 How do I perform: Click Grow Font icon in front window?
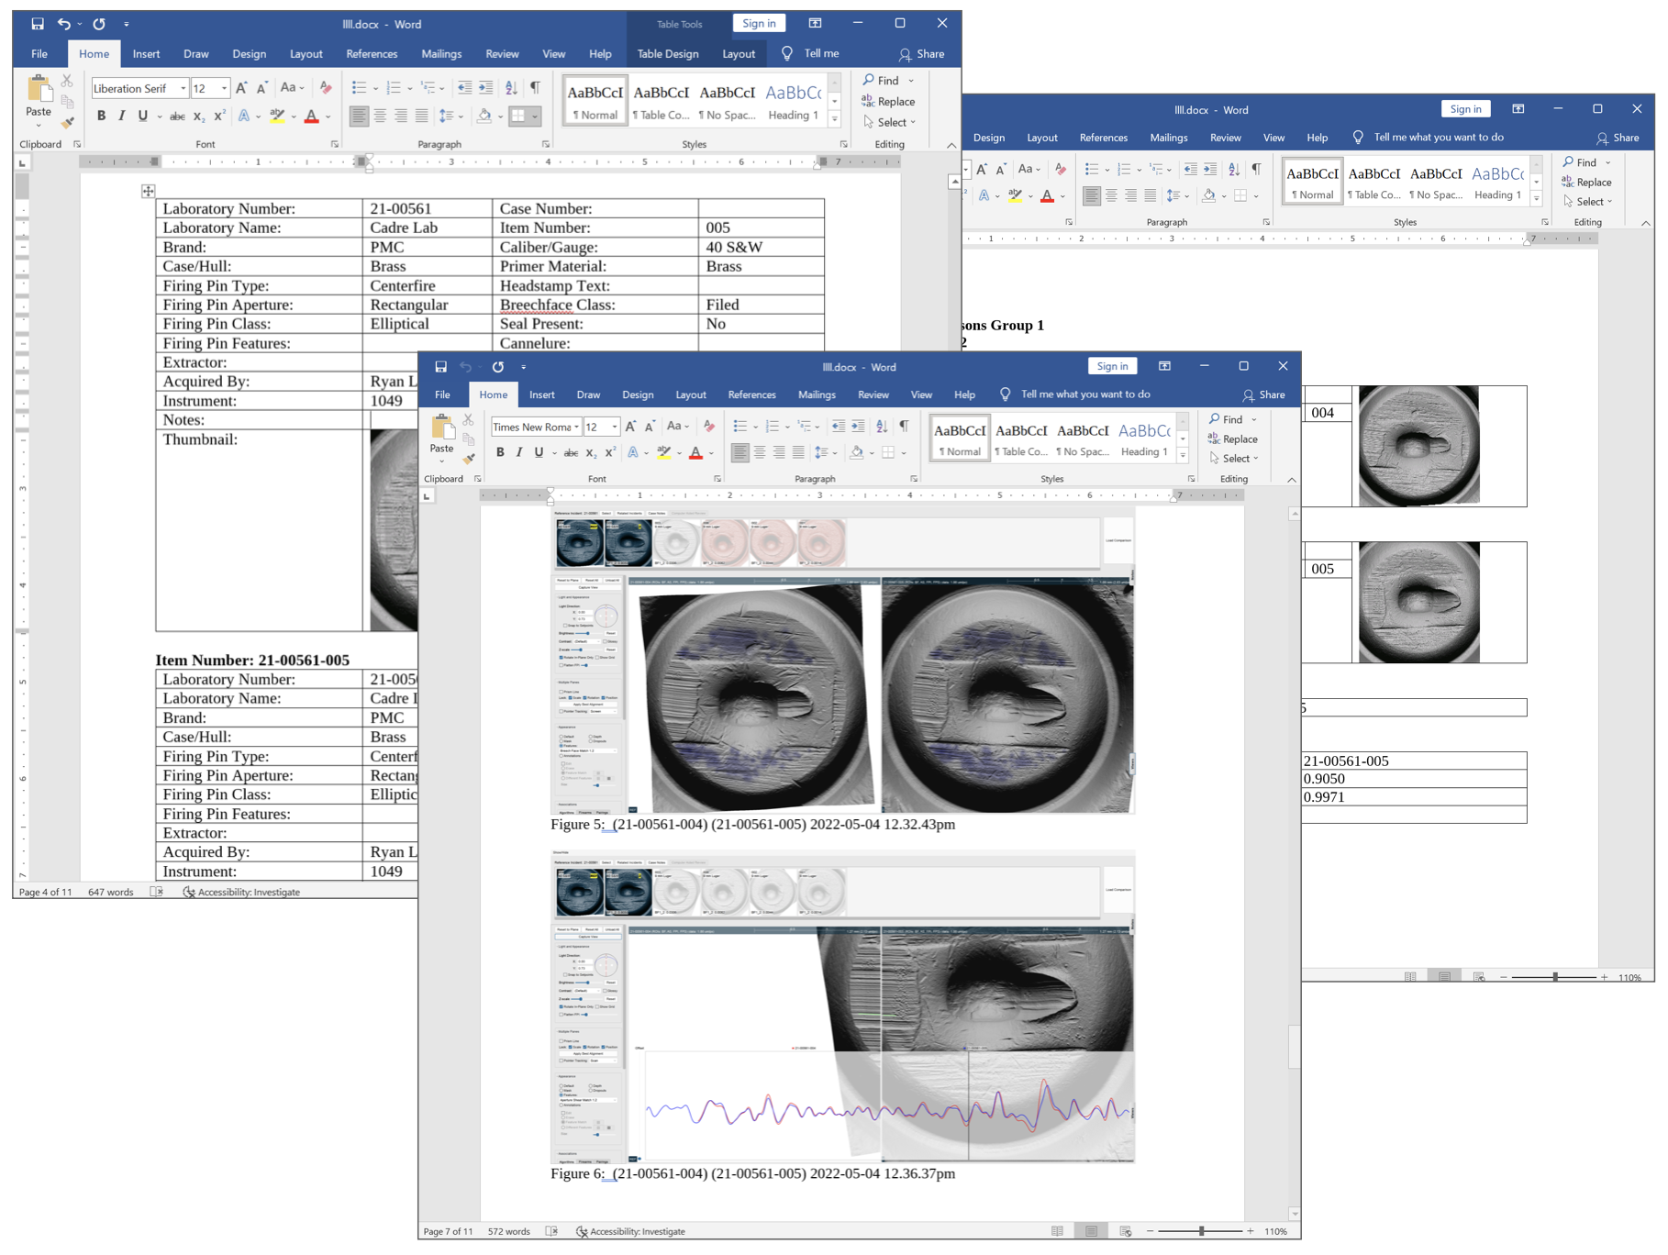point(630,427)
